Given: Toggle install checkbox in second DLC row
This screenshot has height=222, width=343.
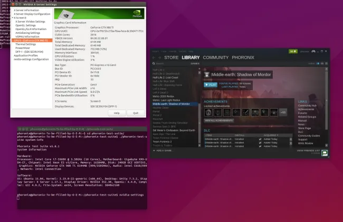Looking at the screenshot, I should coord(260,143).
